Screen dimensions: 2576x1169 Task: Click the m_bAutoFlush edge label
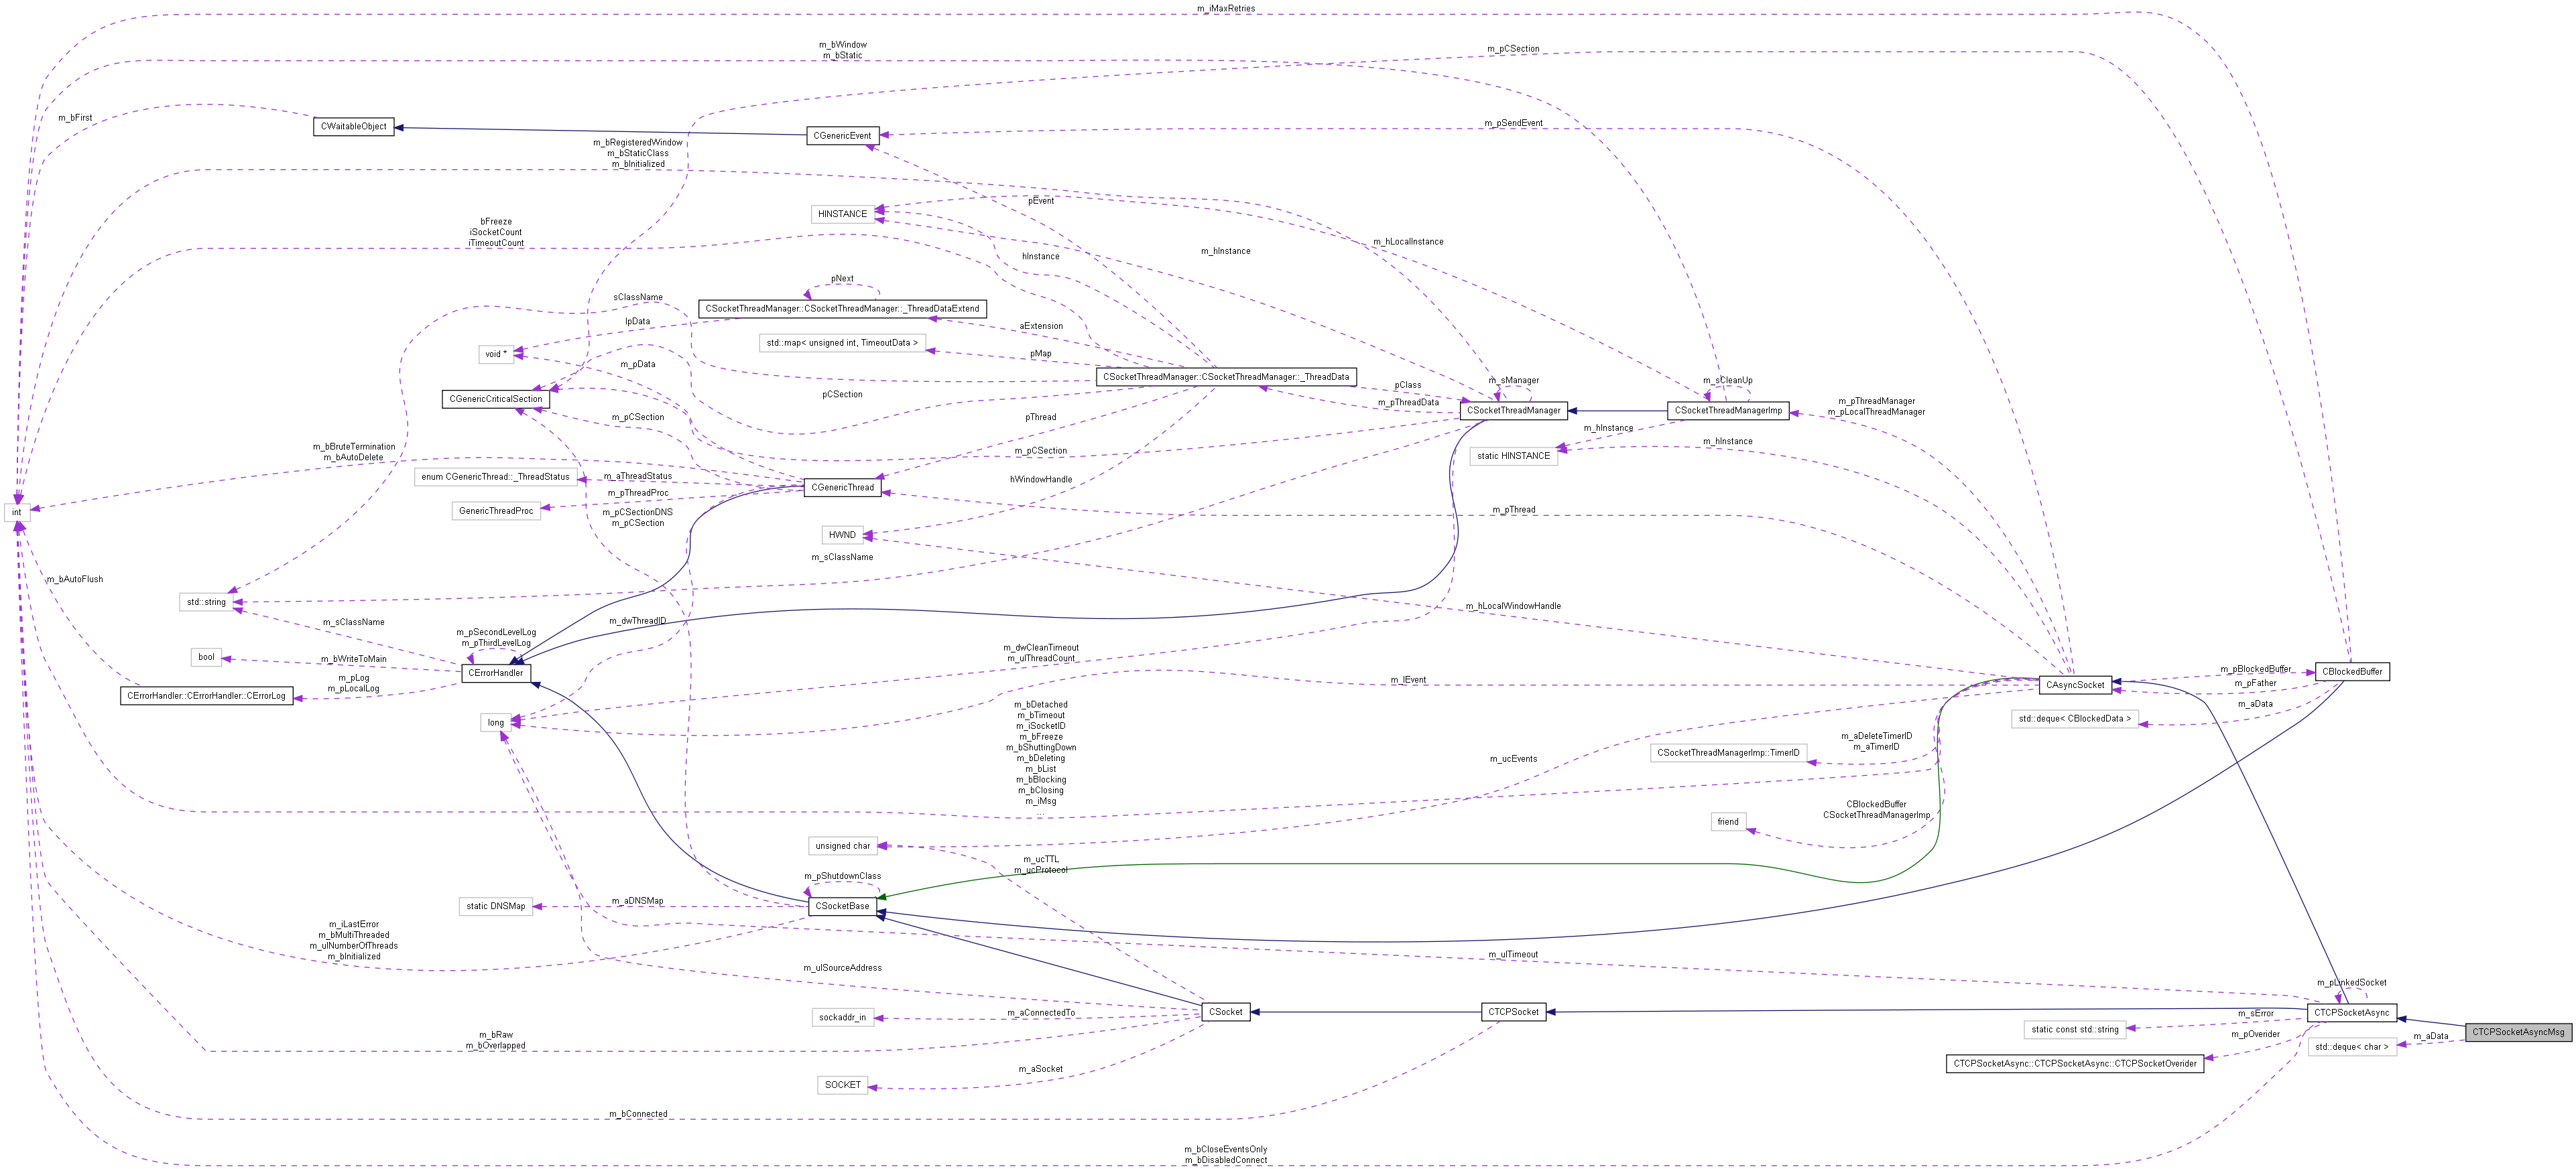[74, 579]
